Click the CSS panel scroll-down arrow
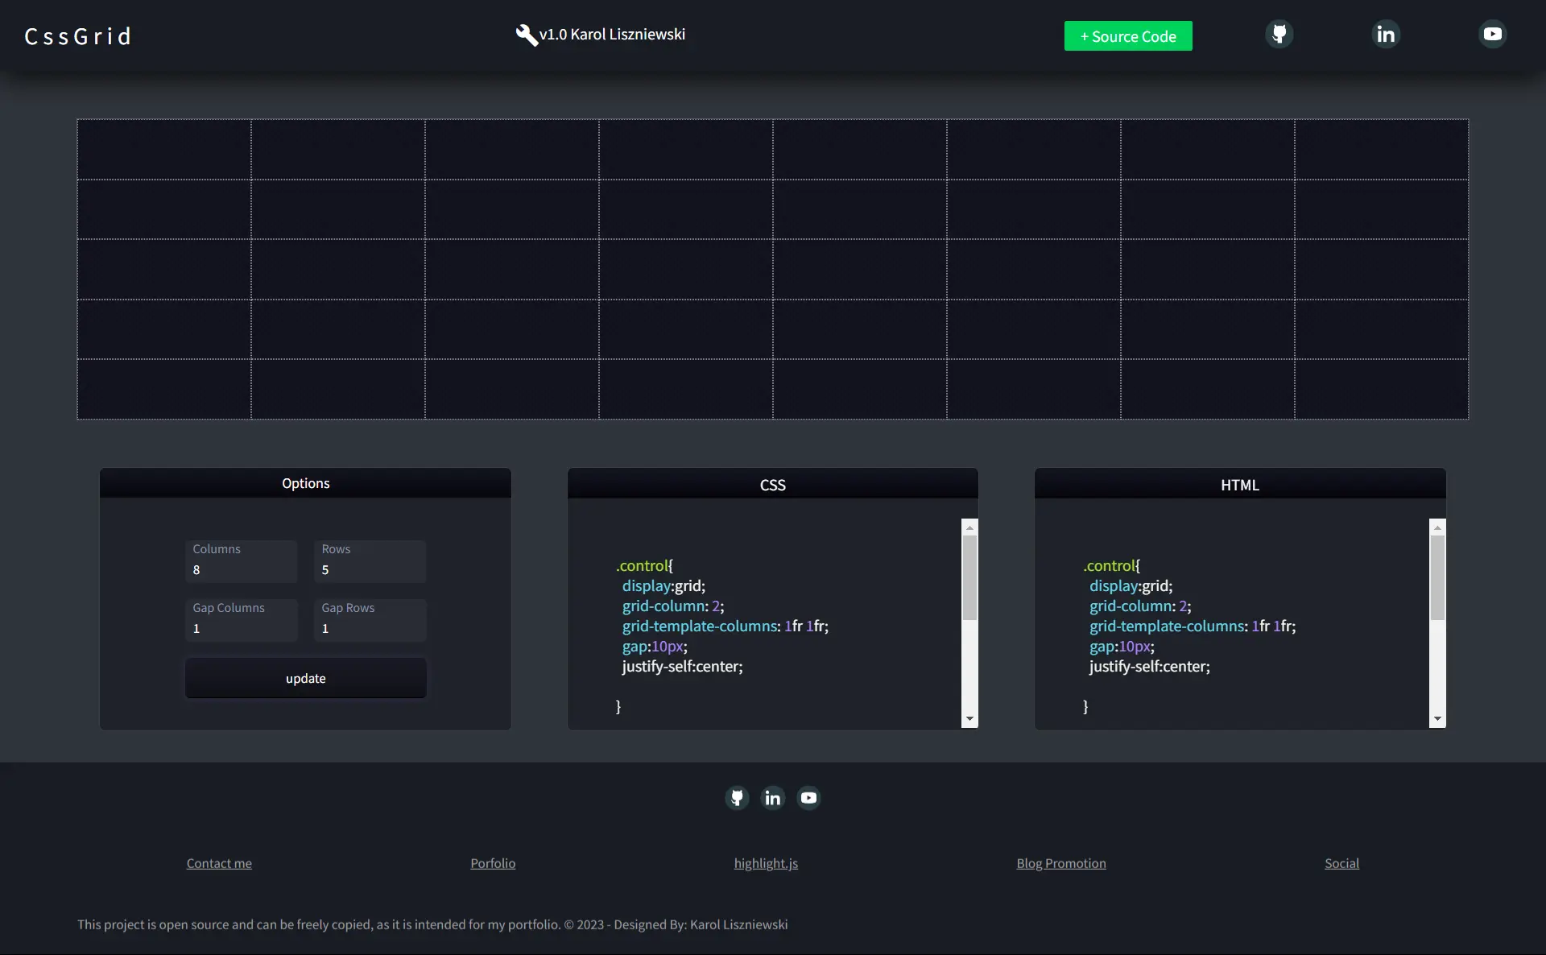This screenshot has width=1546, height=955. (x=969, y=719)
